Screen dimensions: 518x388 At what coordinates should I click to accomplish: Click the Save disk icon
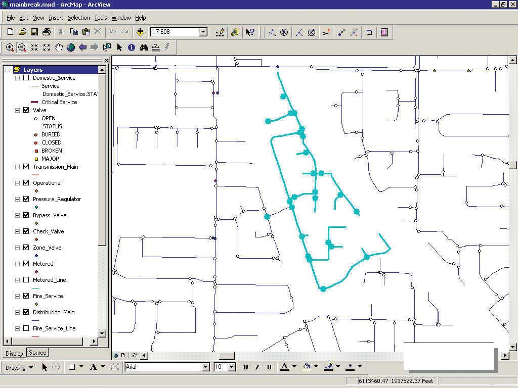click(34, 32)
